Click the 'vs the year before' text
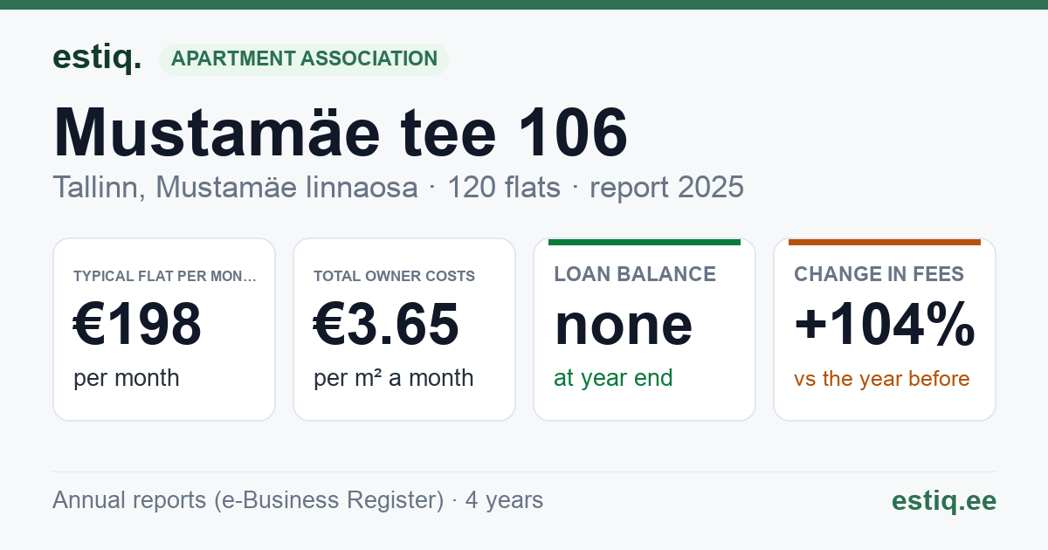1048x550 pixels. tap(882, 379)
